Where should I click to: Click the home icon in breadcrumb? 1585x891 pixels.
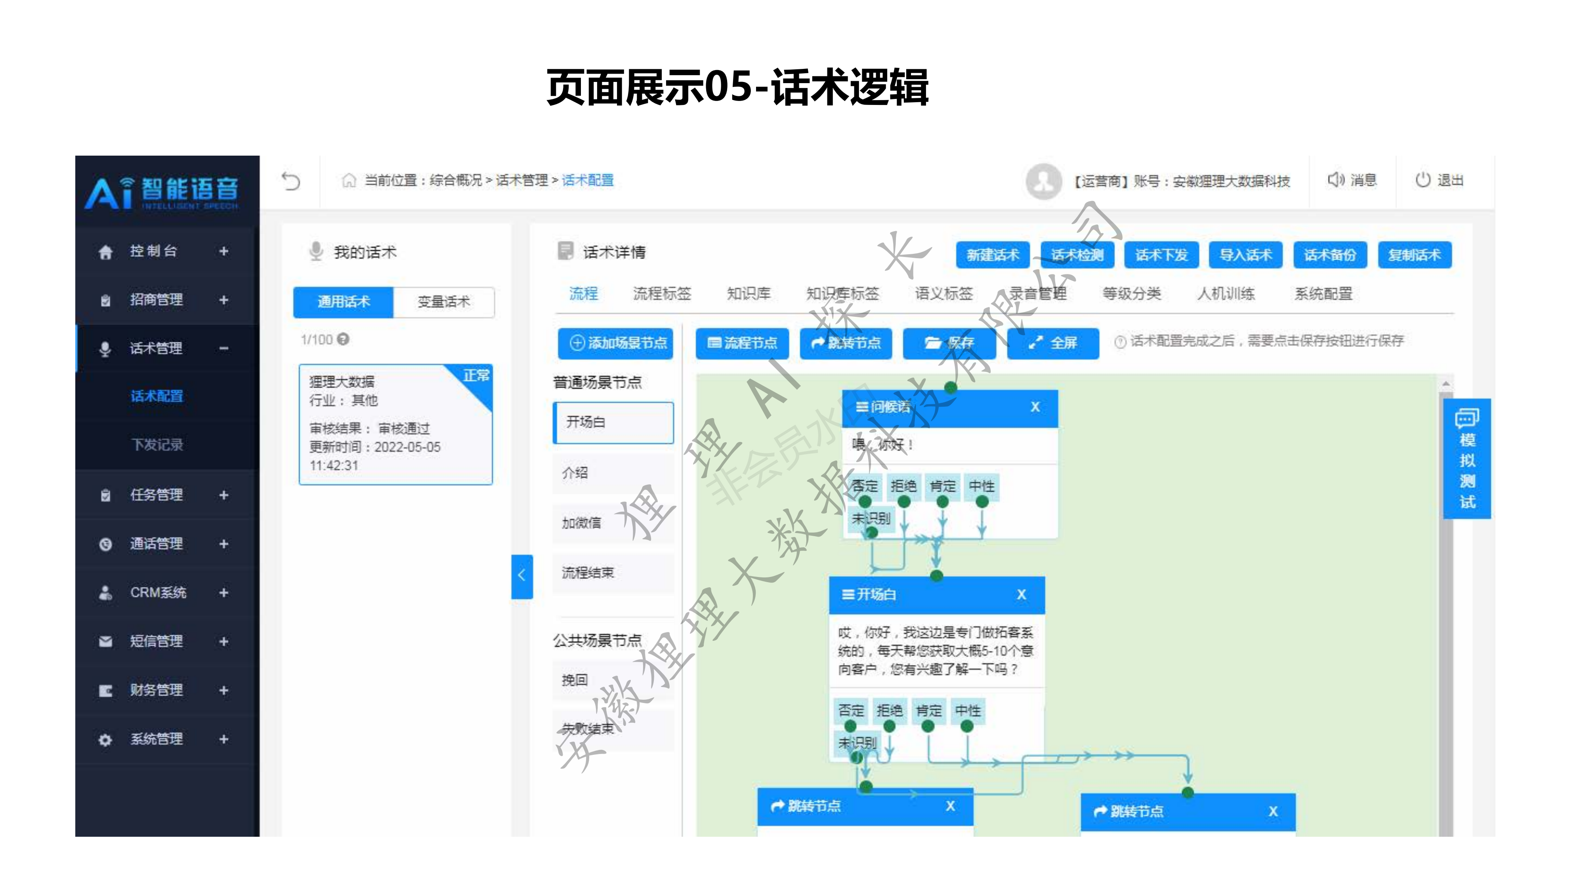point(349,180)
